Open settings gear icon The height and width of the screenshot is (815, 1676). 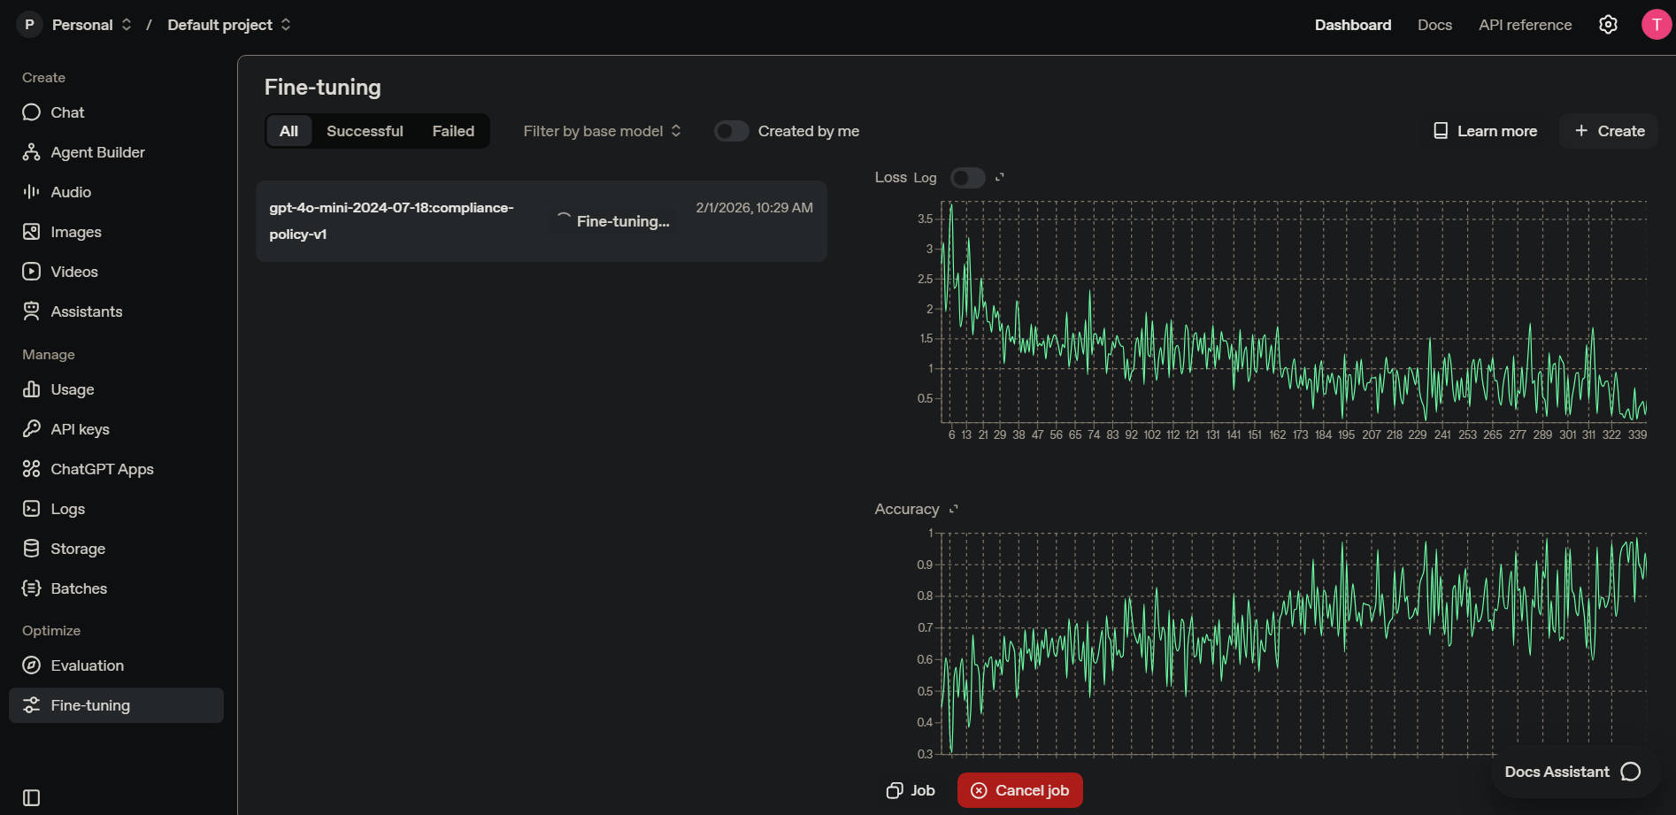[x=1608, y=25]
